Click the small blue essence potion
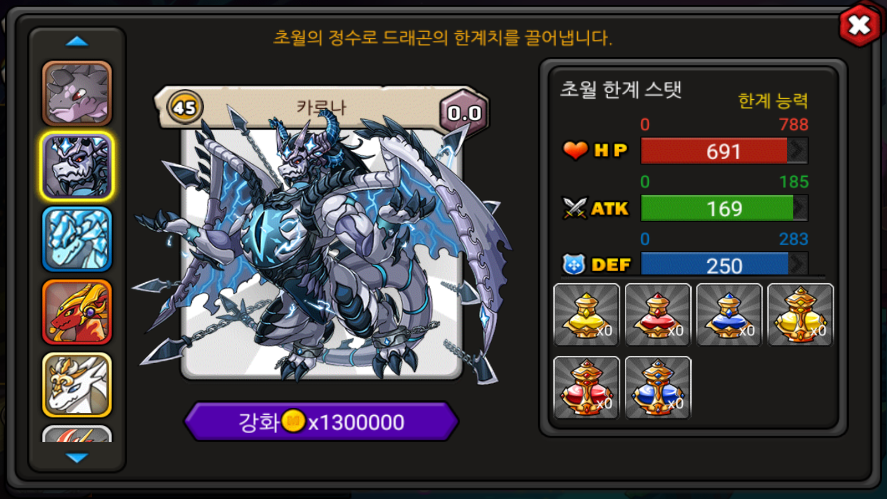 point(729,315)
